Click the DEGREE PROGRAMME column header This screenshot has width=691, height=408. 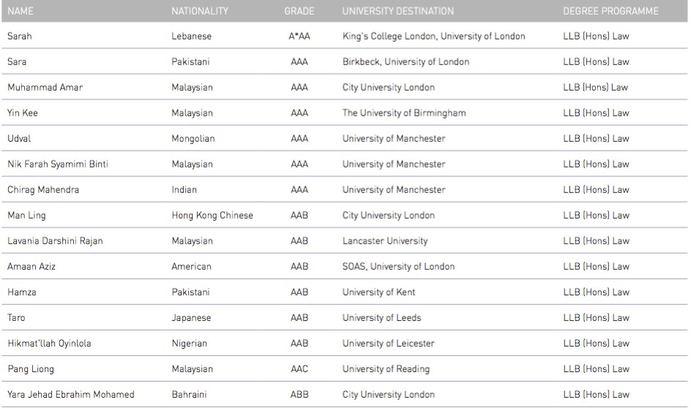click(610, 11)
